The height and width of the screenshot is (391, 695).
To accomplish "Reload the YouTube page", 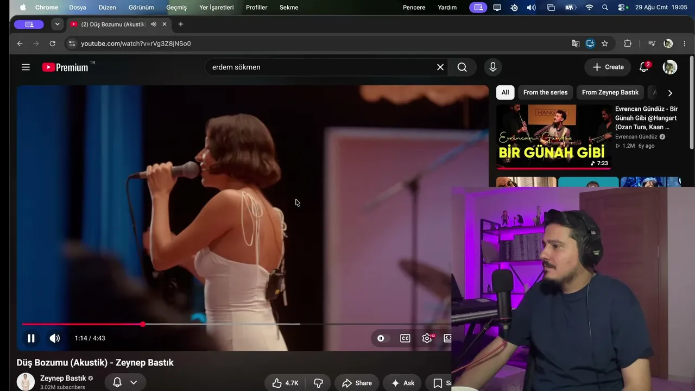I will (52, 43).
